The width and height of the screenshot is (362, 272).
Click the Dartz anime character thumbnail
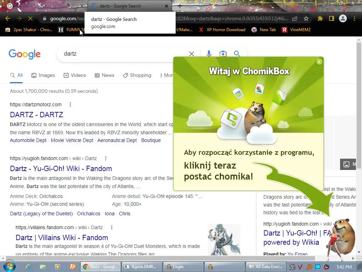pyautogui.click(x=224, y=239)
